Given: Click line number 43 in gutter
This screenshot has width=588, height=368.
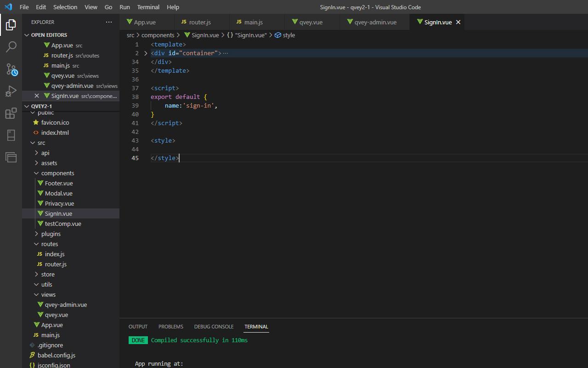Looking at the screenshot, I should 135,140.
